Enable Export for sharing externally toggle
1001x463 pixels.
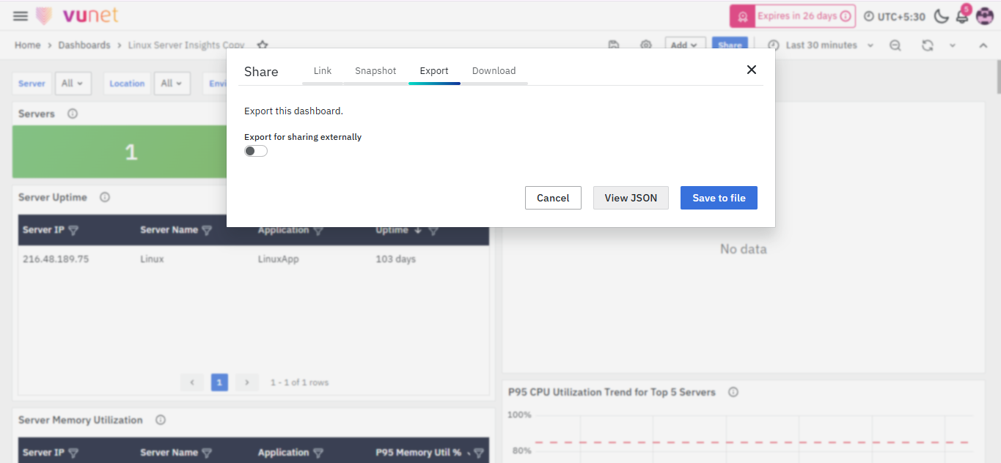click(x=256, y=151)
